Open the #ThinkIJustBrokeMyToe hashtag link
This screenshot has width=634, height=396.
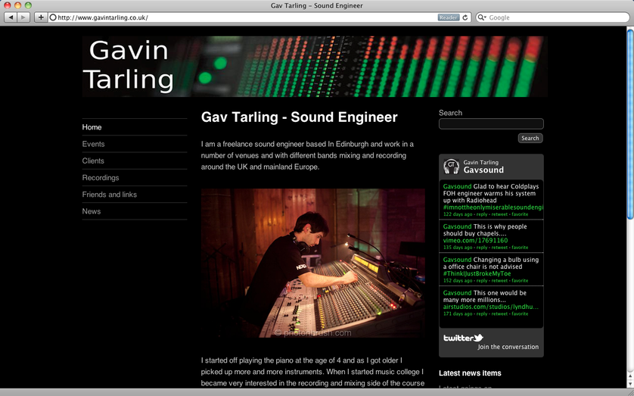point(477,273)
